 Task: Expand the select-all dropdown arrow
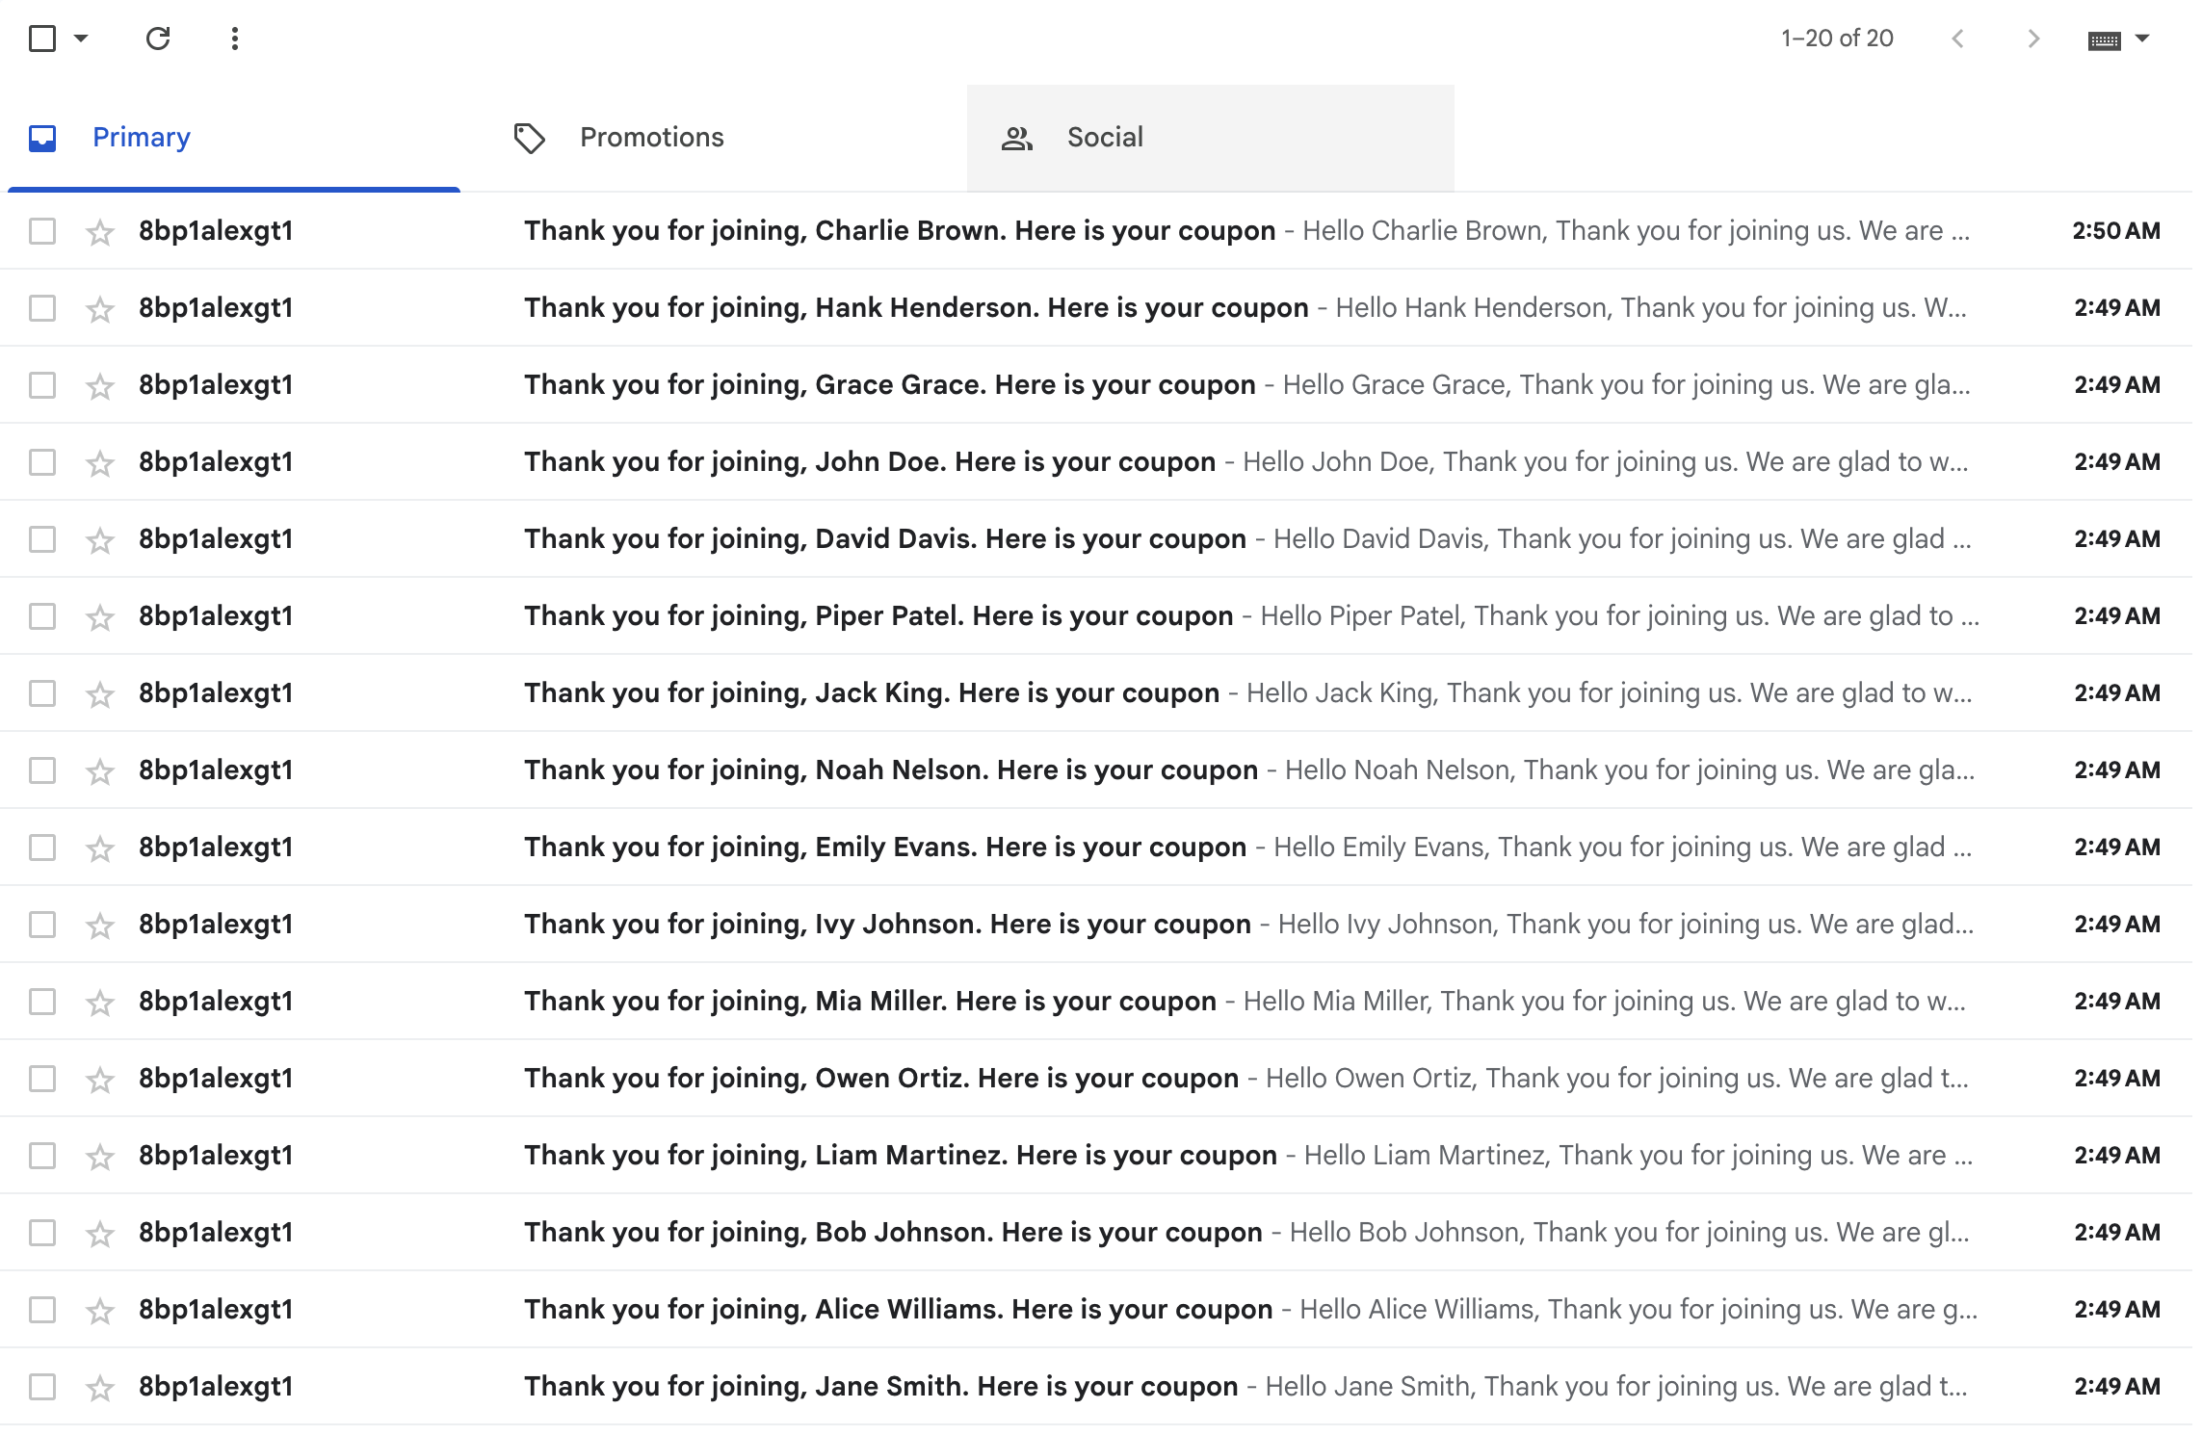click(81, 39)
